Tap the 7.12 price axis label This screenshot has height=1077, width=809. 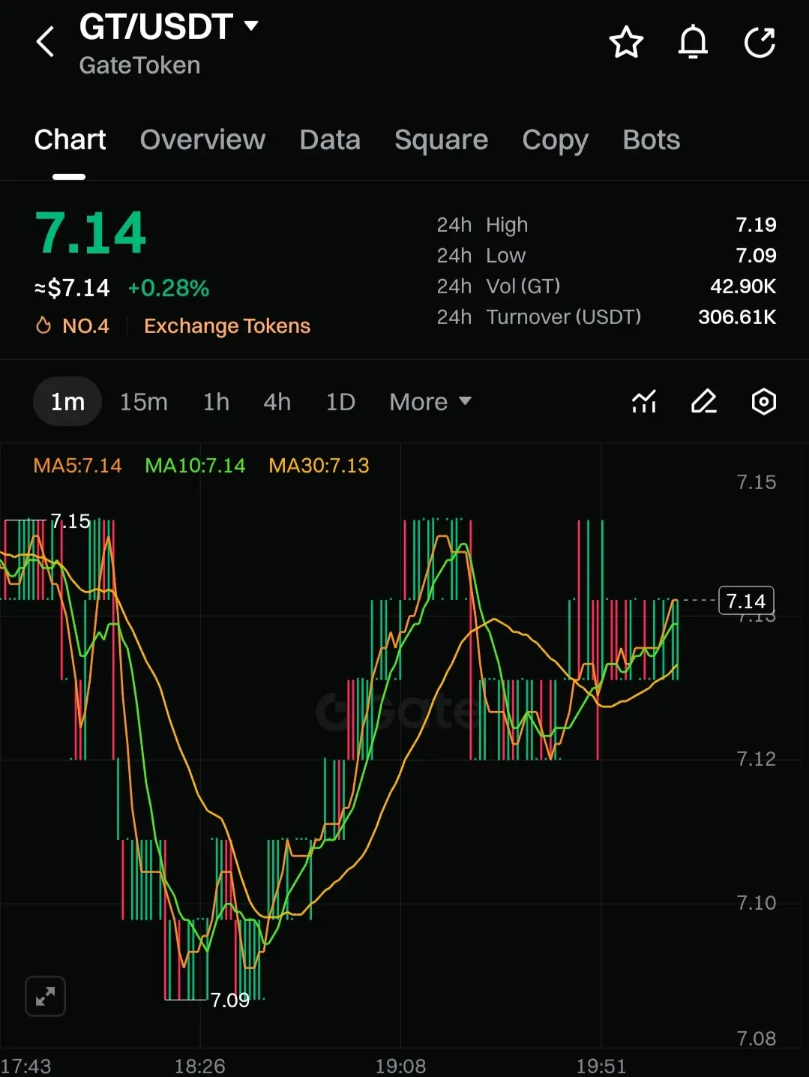point(756,759)
